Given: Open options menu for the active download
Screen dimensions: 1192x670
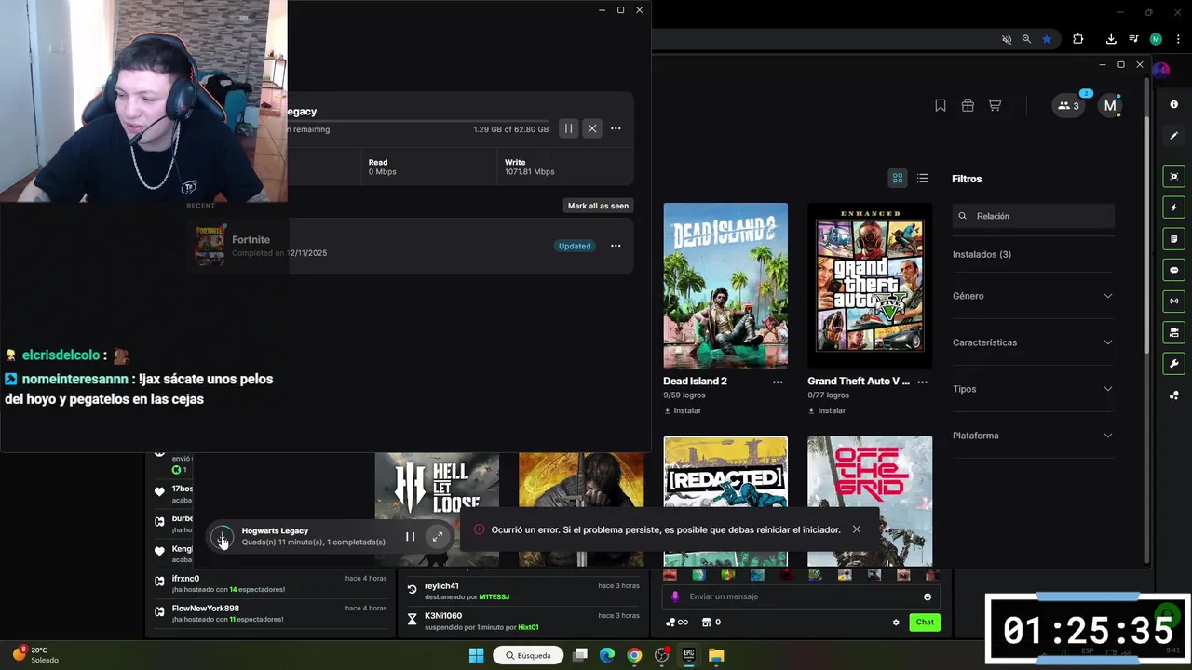Looking at the screenshot, I should [616, 128].
